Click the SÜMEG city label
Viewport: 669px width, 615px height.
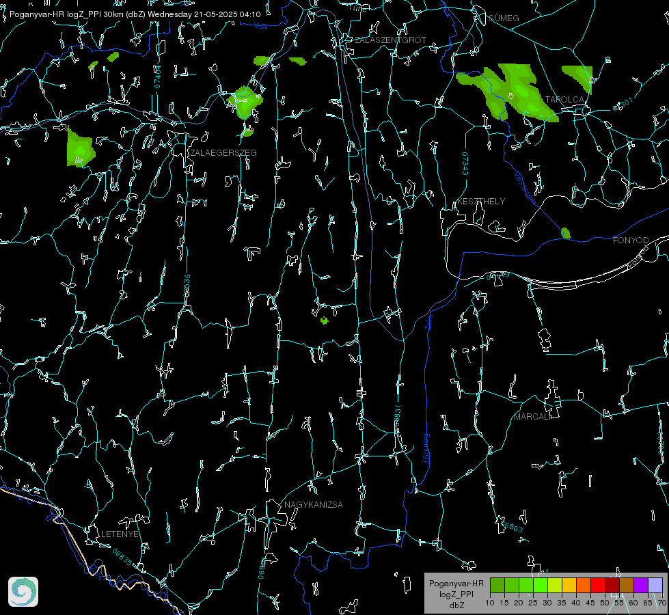click(x=504, y=18)
